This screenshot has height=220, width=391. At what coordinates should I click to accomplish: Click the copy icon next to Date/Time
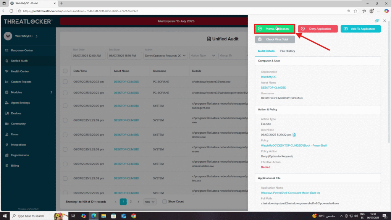[294, 135]
